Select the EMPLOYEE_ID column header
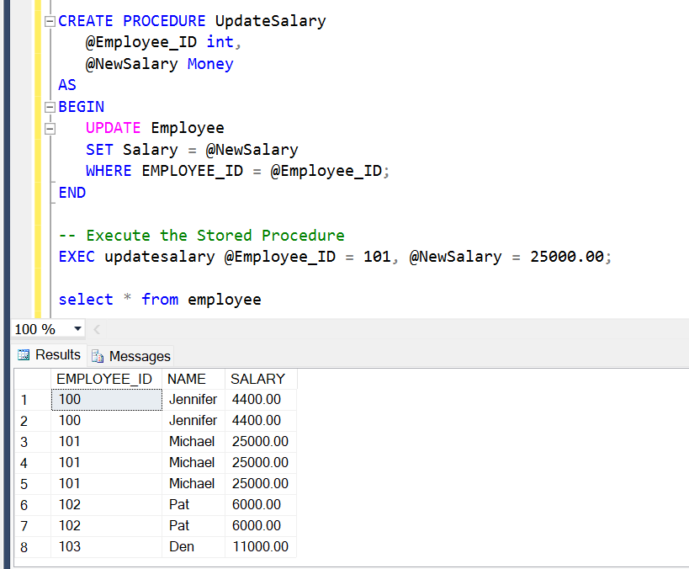Image resolution: width=689 pixels, height=569 pixels. (106, 379)
